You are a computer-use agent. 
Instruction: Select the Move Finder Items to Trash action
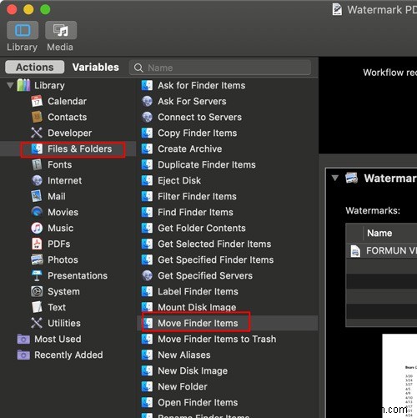click(217, 339)
